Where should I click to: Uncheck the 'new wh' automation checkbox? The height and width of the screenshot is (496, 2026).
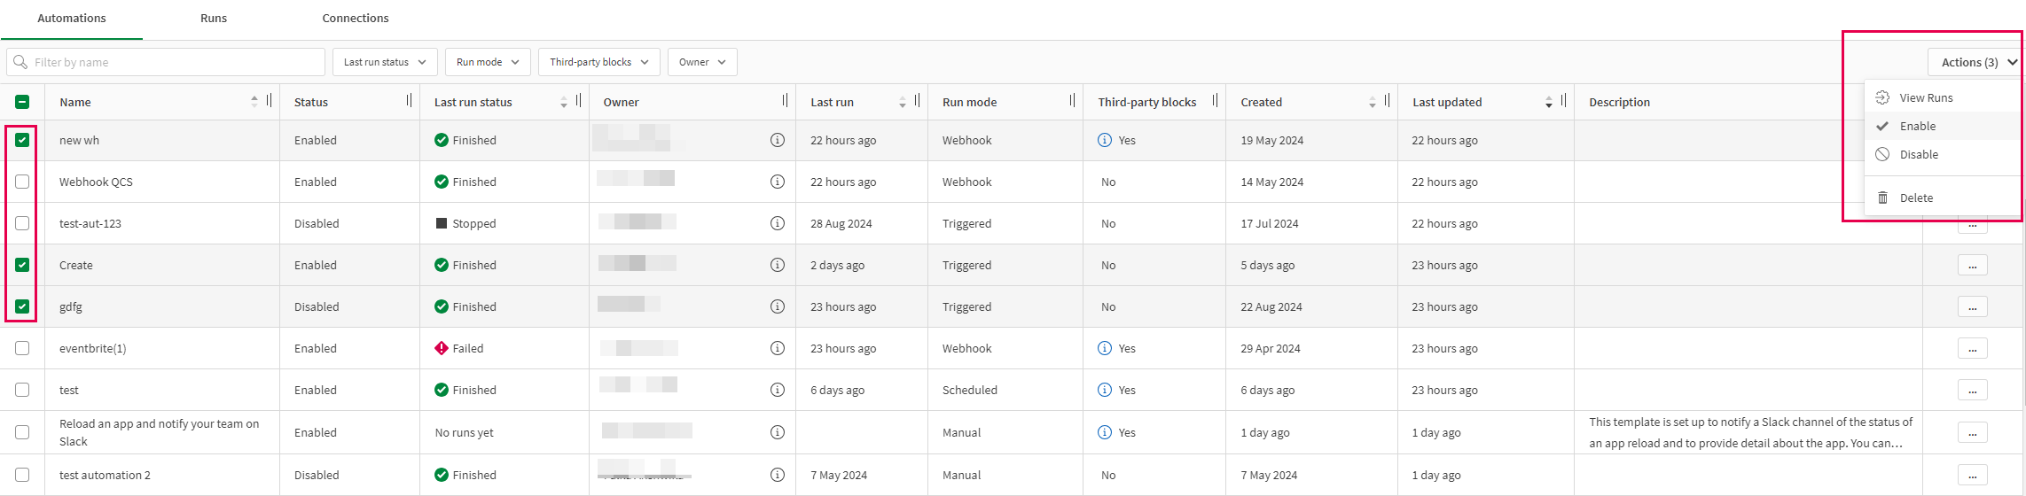(22, 140)
